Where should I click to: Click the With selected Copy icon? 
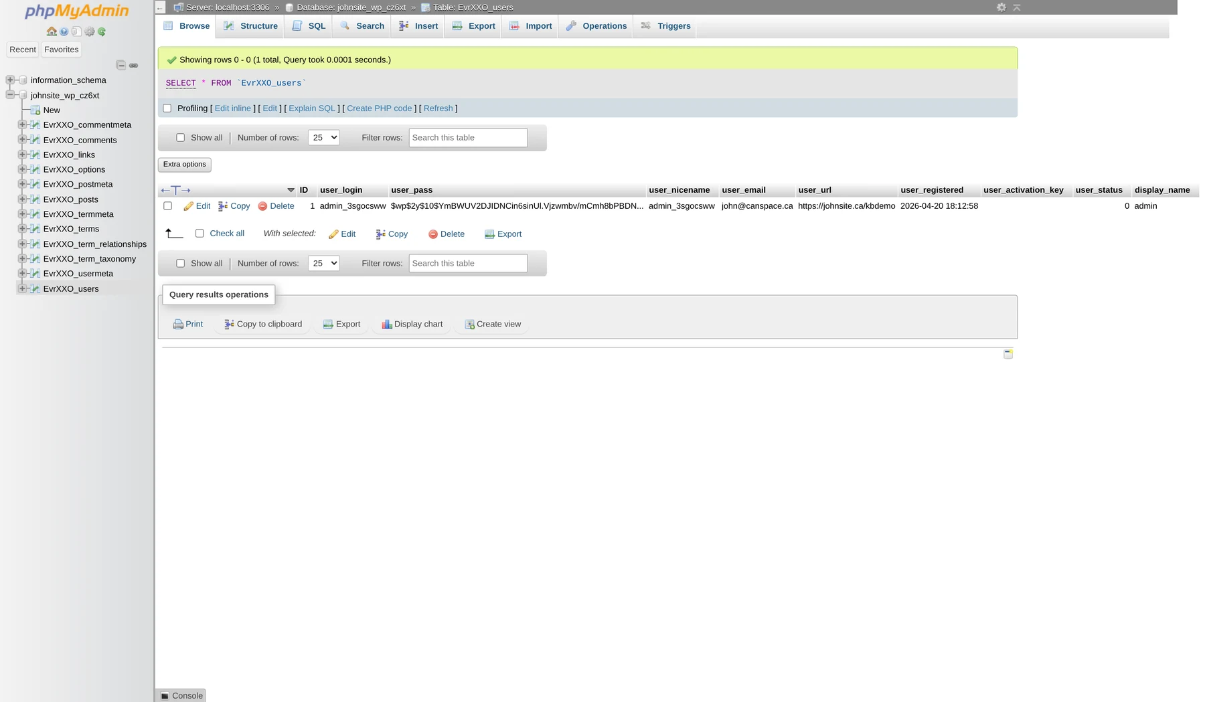pos(380,234)
